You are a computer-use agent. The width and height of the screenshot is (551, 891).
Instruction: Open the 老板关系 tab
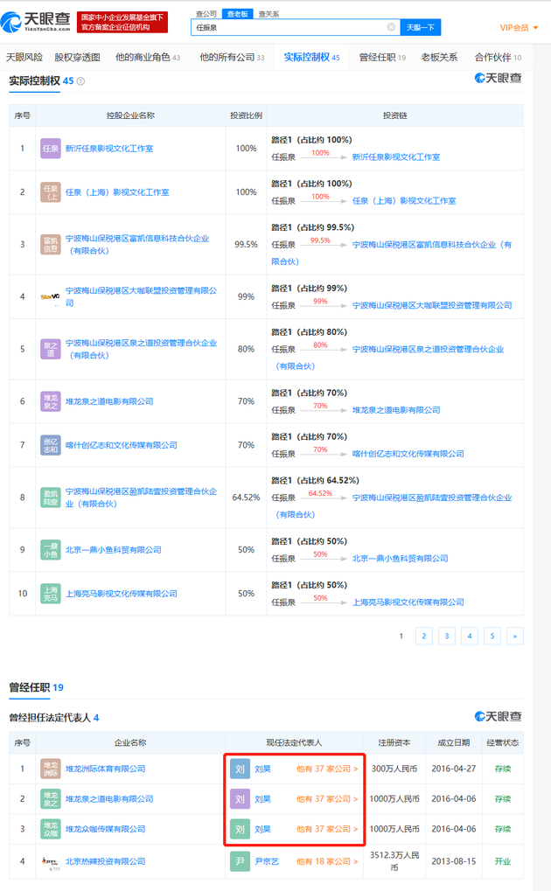pos(439,58)
